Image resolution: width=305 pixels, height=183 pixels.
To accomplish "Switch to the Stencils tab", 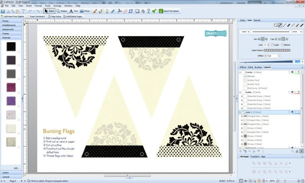I will pos(257,20).
